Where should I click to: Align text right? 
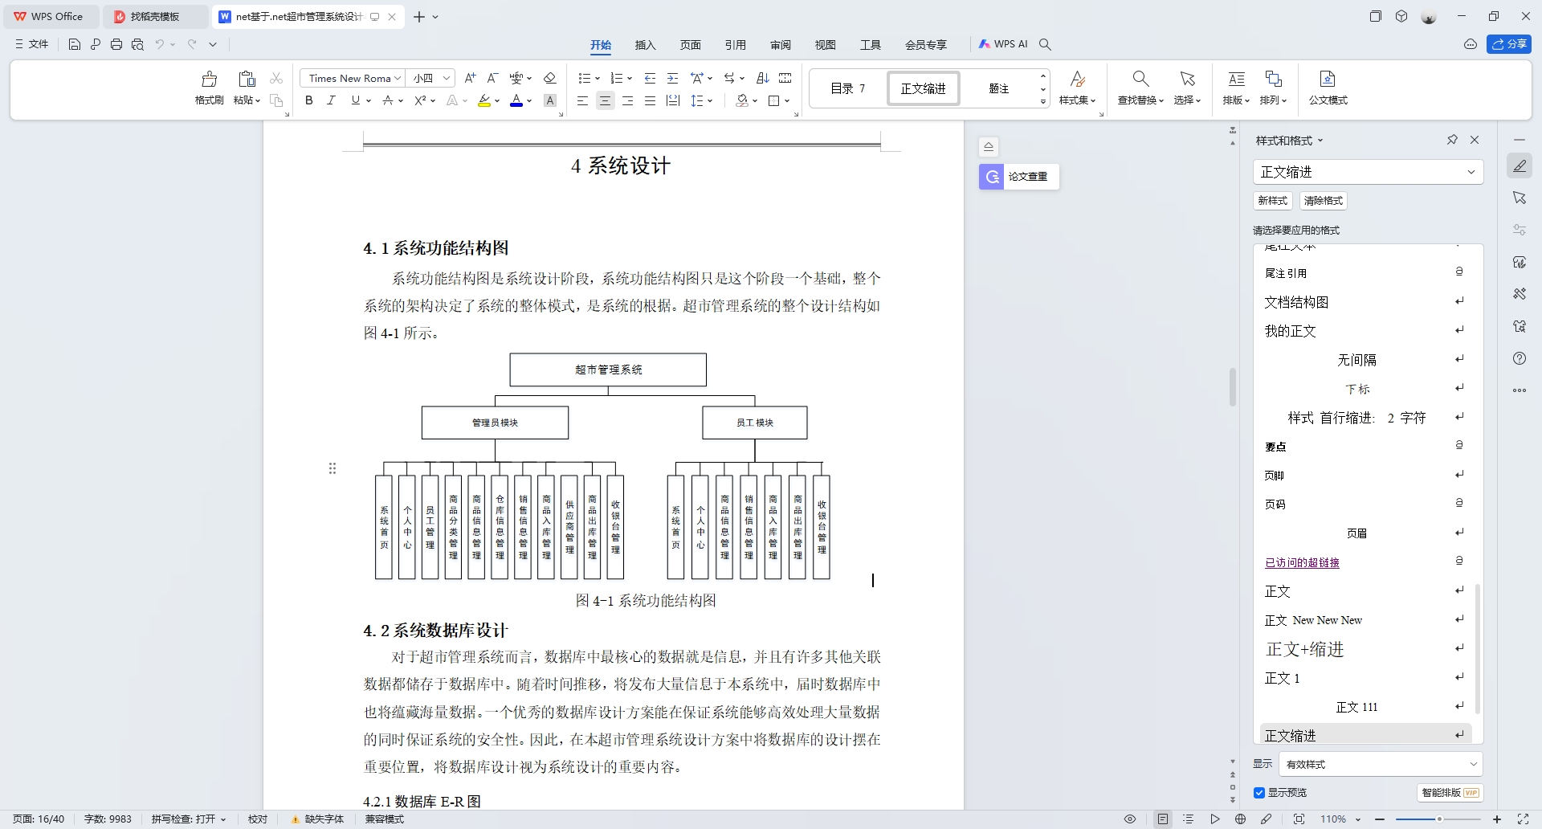tap(628, 100)
